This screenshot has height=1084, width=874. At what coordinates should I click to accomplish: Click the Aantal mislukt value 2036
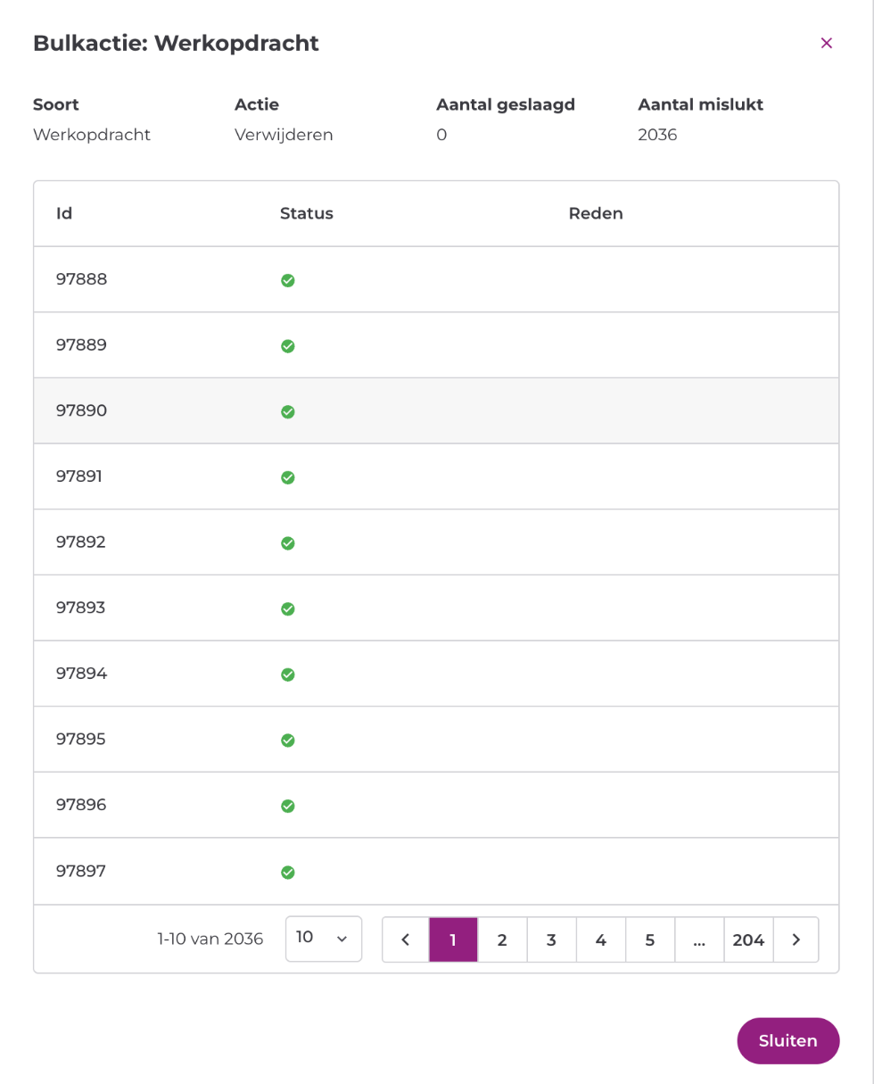pyautogui.click(x=658, y=136)
